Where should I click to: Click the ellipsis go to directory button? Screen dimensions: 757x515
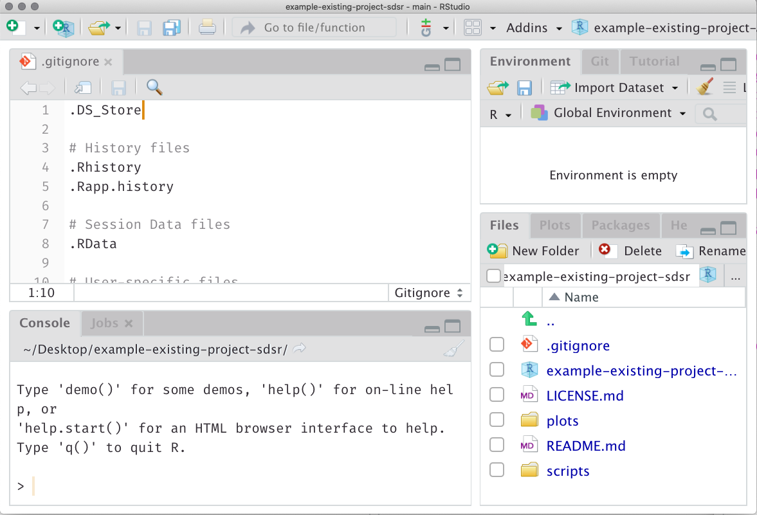click(x=736, y=277)
